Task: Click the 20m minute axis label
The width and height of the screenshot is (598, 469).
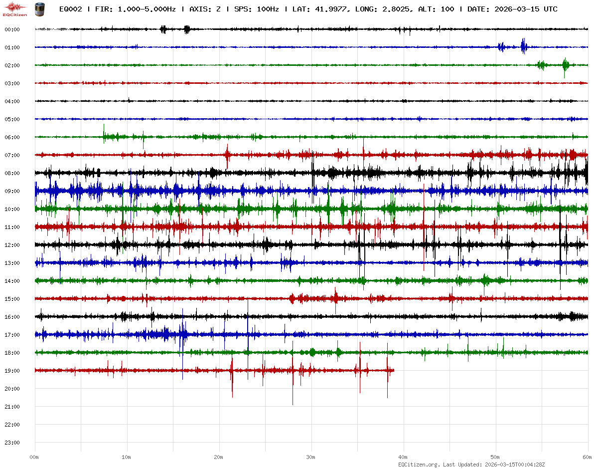Action: (219, 457)
